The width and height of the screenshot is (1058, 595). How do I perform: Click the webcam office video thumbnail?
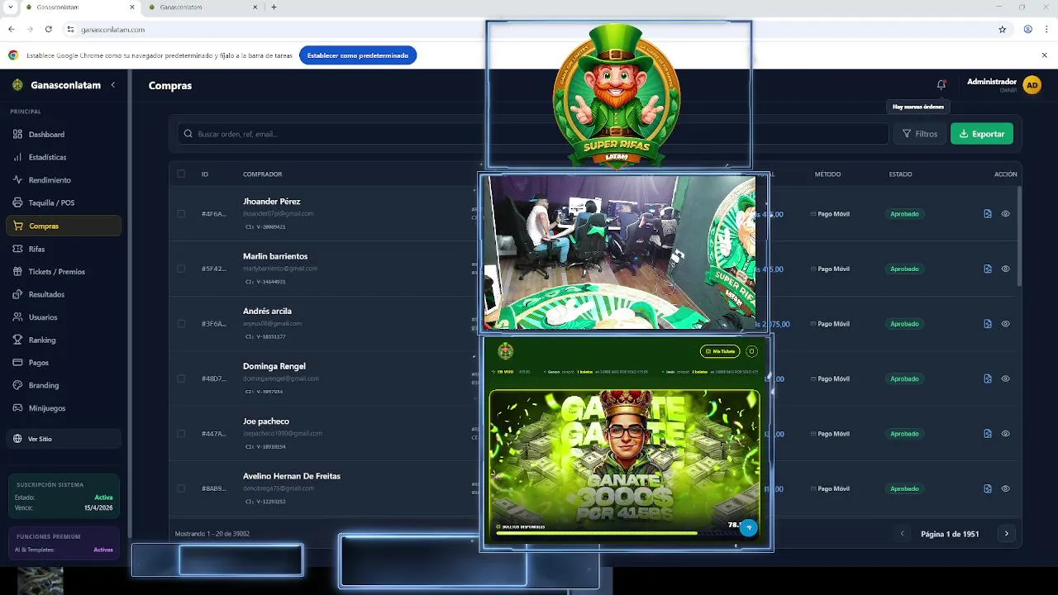(620, 253)
